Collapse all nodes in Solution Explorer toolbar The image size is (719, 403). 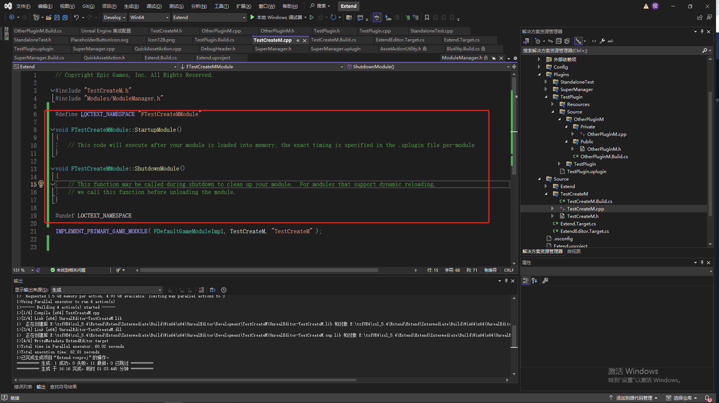(x=559, y=41)
